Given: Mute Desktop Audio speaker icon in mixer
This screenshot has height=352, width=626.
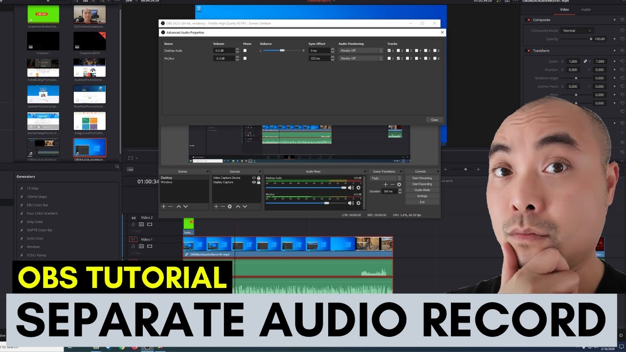Looking at the screenshot, I should [351, 188].
